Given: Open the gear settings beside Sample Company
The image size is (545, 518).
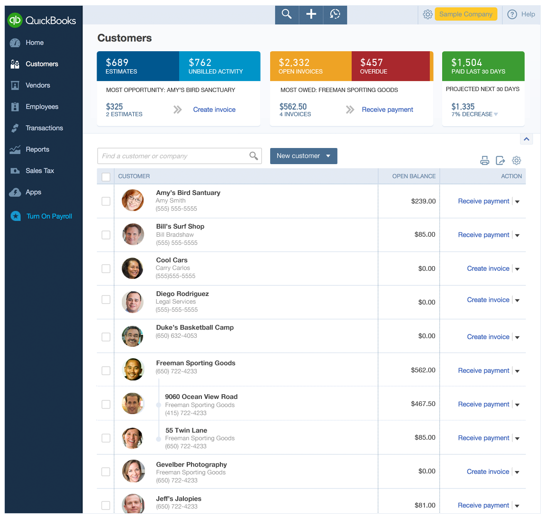Looking at the screenshot, I should click(x=427, y=14).
